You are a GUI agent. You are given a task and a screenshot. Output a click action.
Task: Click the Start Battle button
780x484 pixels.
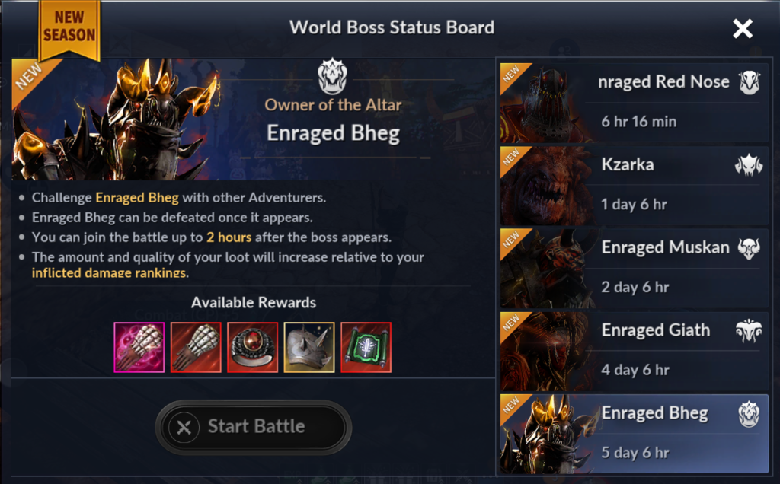pyautogui.click(x=254, y=427)
